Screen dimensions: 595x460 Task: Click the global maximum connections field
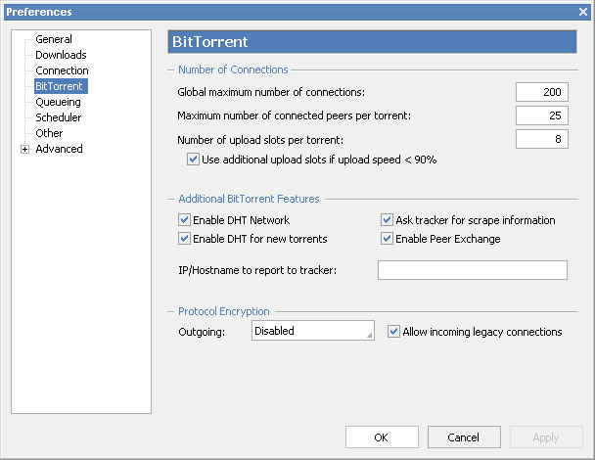click(541, 92)
